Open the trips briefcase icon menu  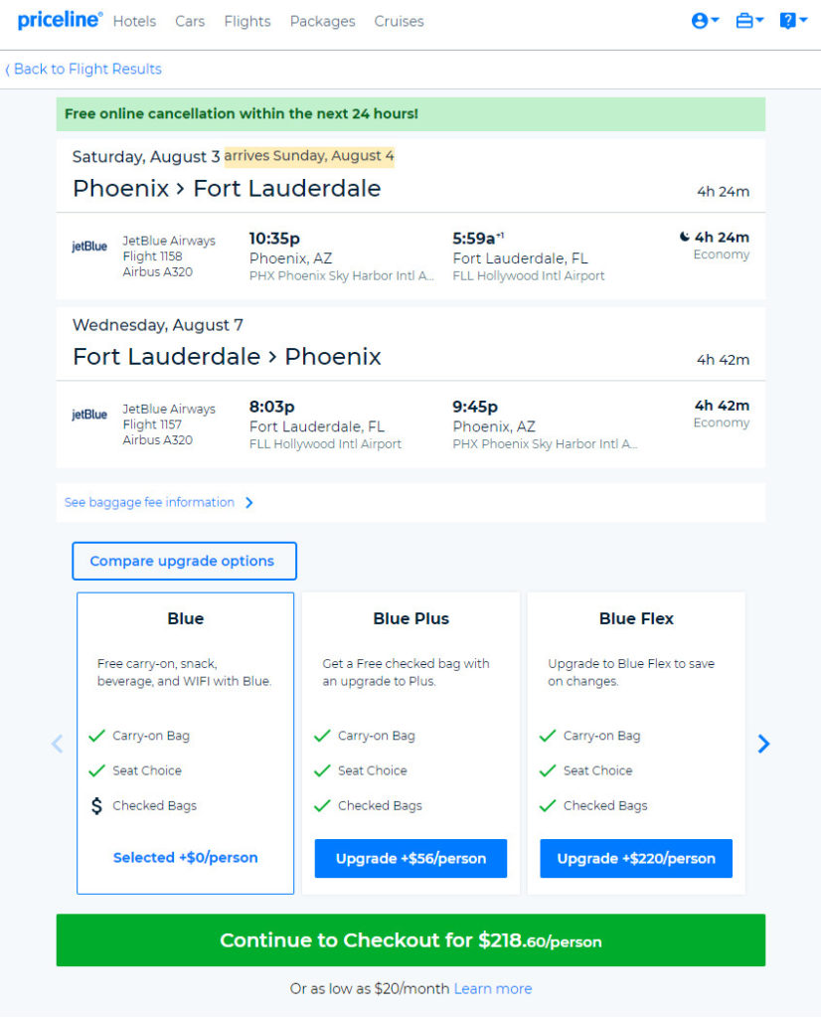coord(749,21)
